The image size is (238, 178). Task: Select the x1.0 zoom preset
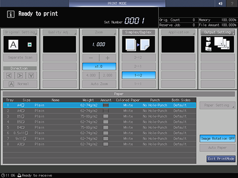[99, 67]
